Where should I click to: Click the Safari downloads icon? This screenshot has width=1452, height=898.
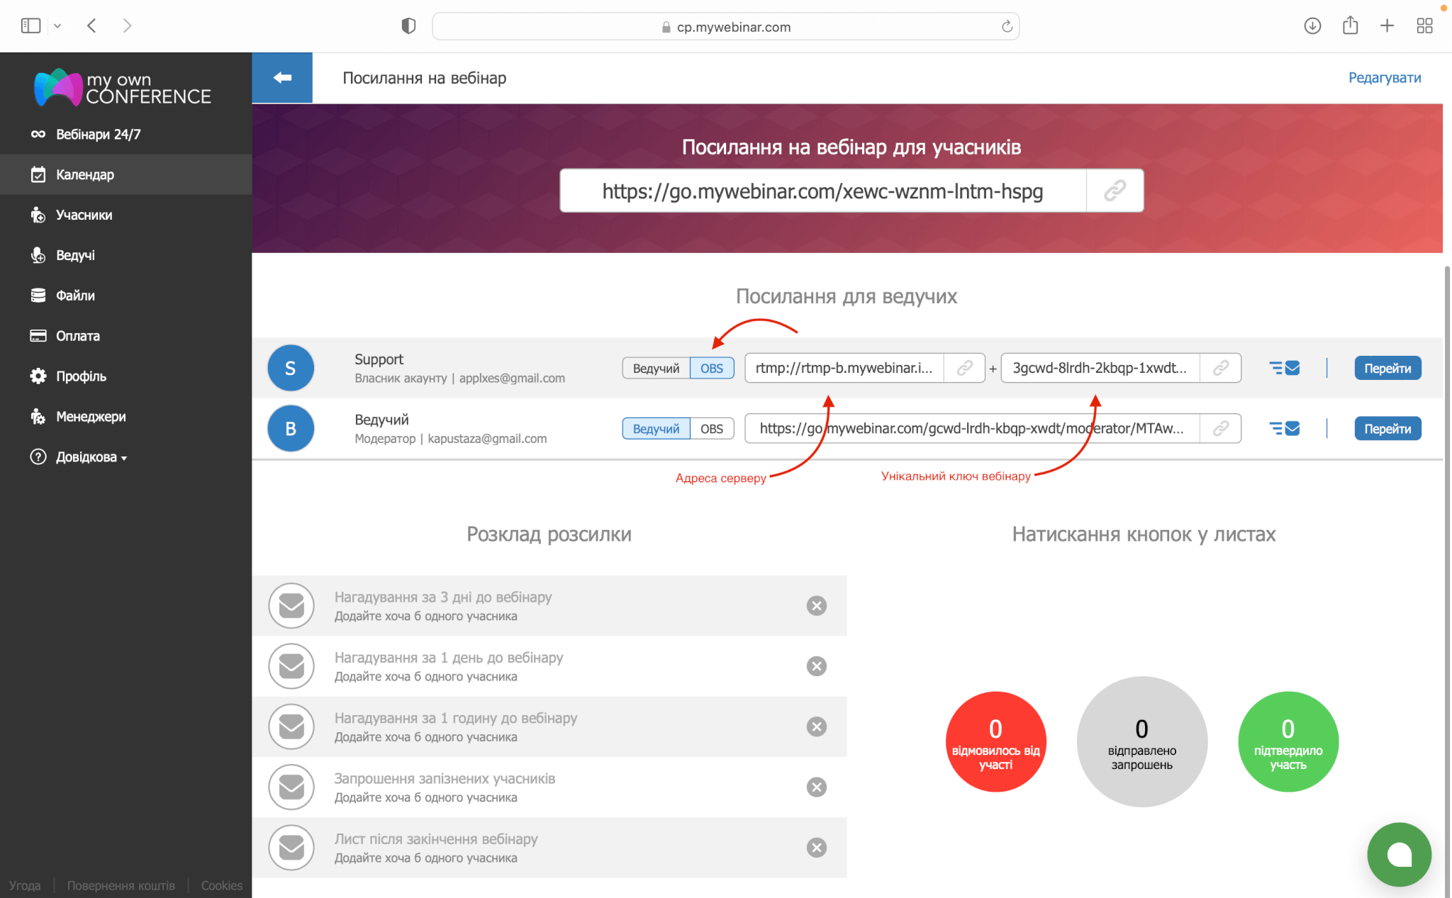click(x=1312, y=26)
